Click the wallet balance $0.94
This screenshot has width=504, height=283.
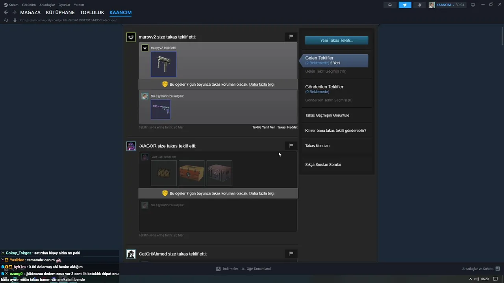tap(460, 5)
